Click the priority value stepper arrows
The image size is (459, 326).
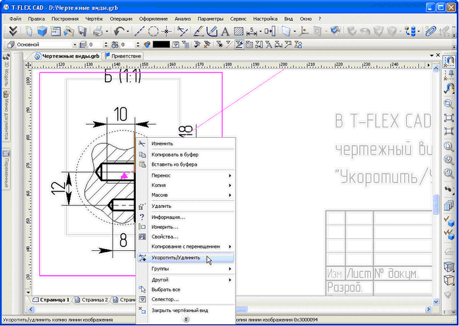[138, 44]
